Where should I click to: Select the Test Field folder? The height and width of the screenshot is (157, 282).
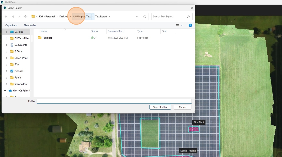coord(47,38)
